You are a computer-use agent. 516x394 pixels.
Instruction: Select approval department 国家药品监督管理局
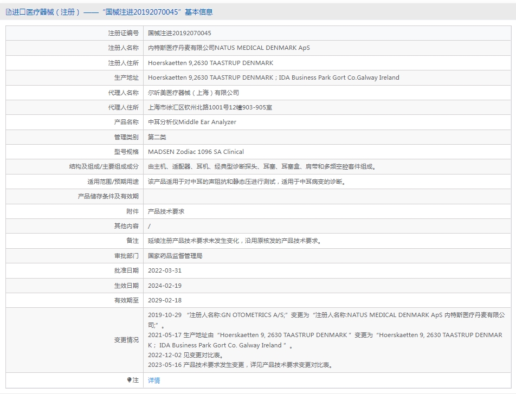(175, 256)
